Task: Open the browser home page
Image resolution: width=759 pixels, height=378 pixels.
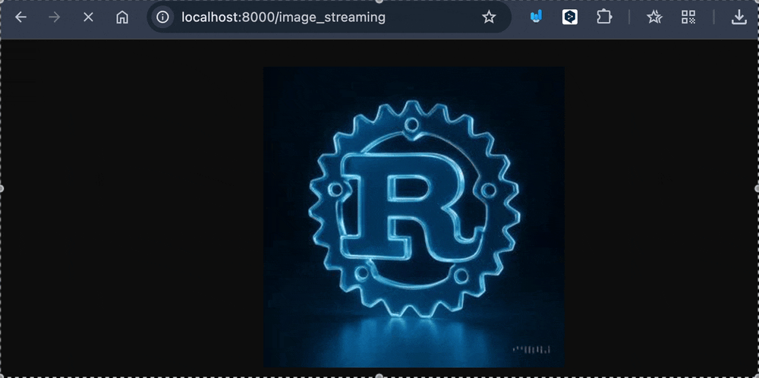Action: (122, 17)
